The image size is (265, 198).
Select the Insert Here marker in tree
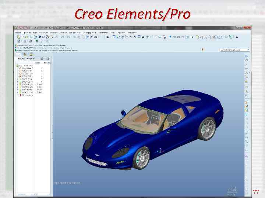click(26, 95)
